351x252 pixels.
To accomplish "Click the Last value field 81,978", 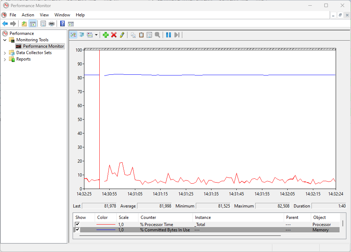I will coord(99,206).
